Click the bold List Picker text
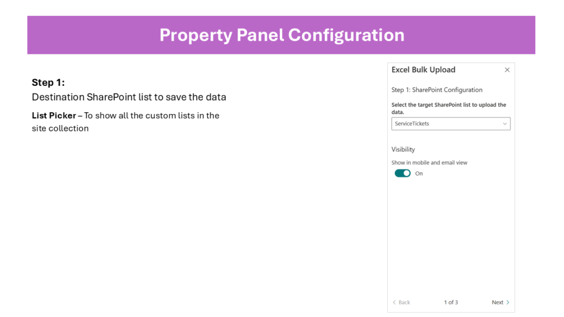Viewport: 564px width, 317px height. 53,116
